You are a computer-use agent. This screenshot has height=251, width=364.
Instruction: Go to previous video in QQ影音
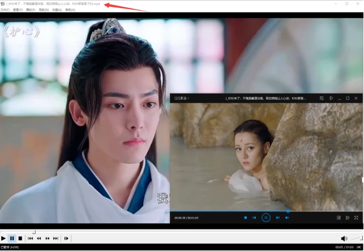click(254, 218)
